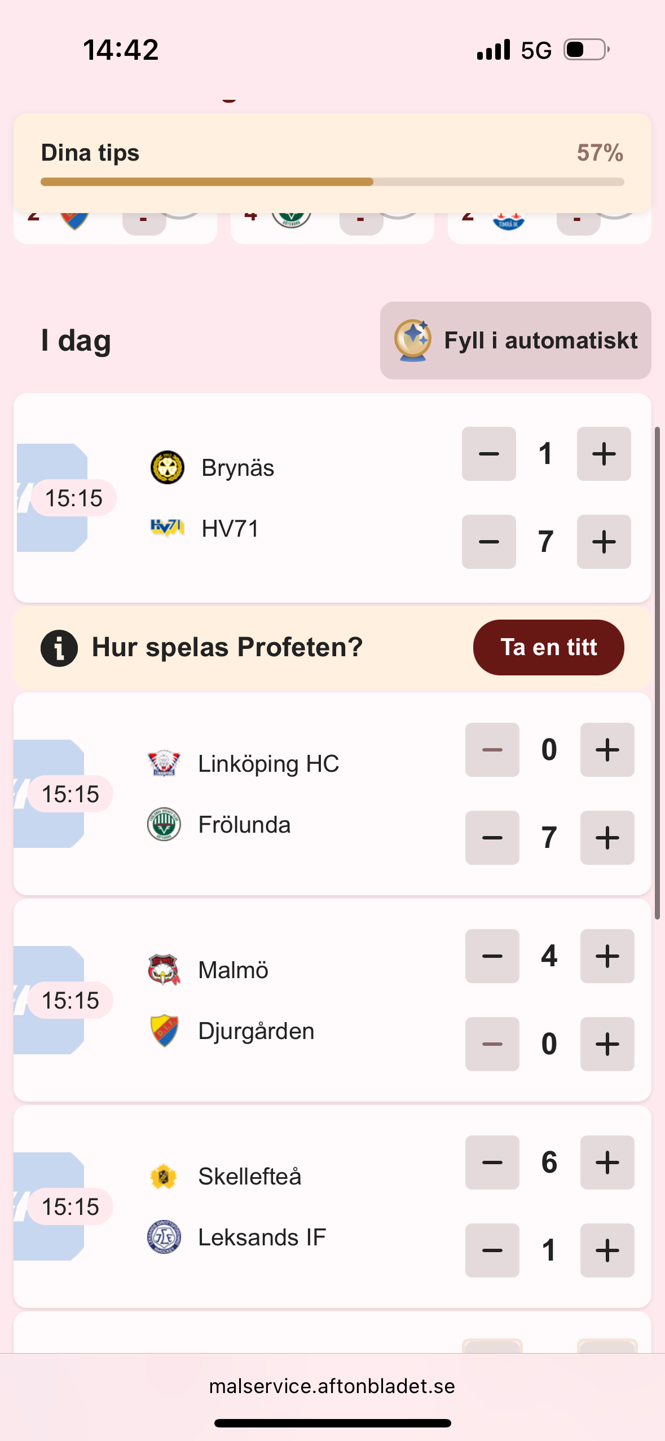Screen dimensions: 665x1441
Task: Tap the Leksands IF team logo
Action: 164,1237
